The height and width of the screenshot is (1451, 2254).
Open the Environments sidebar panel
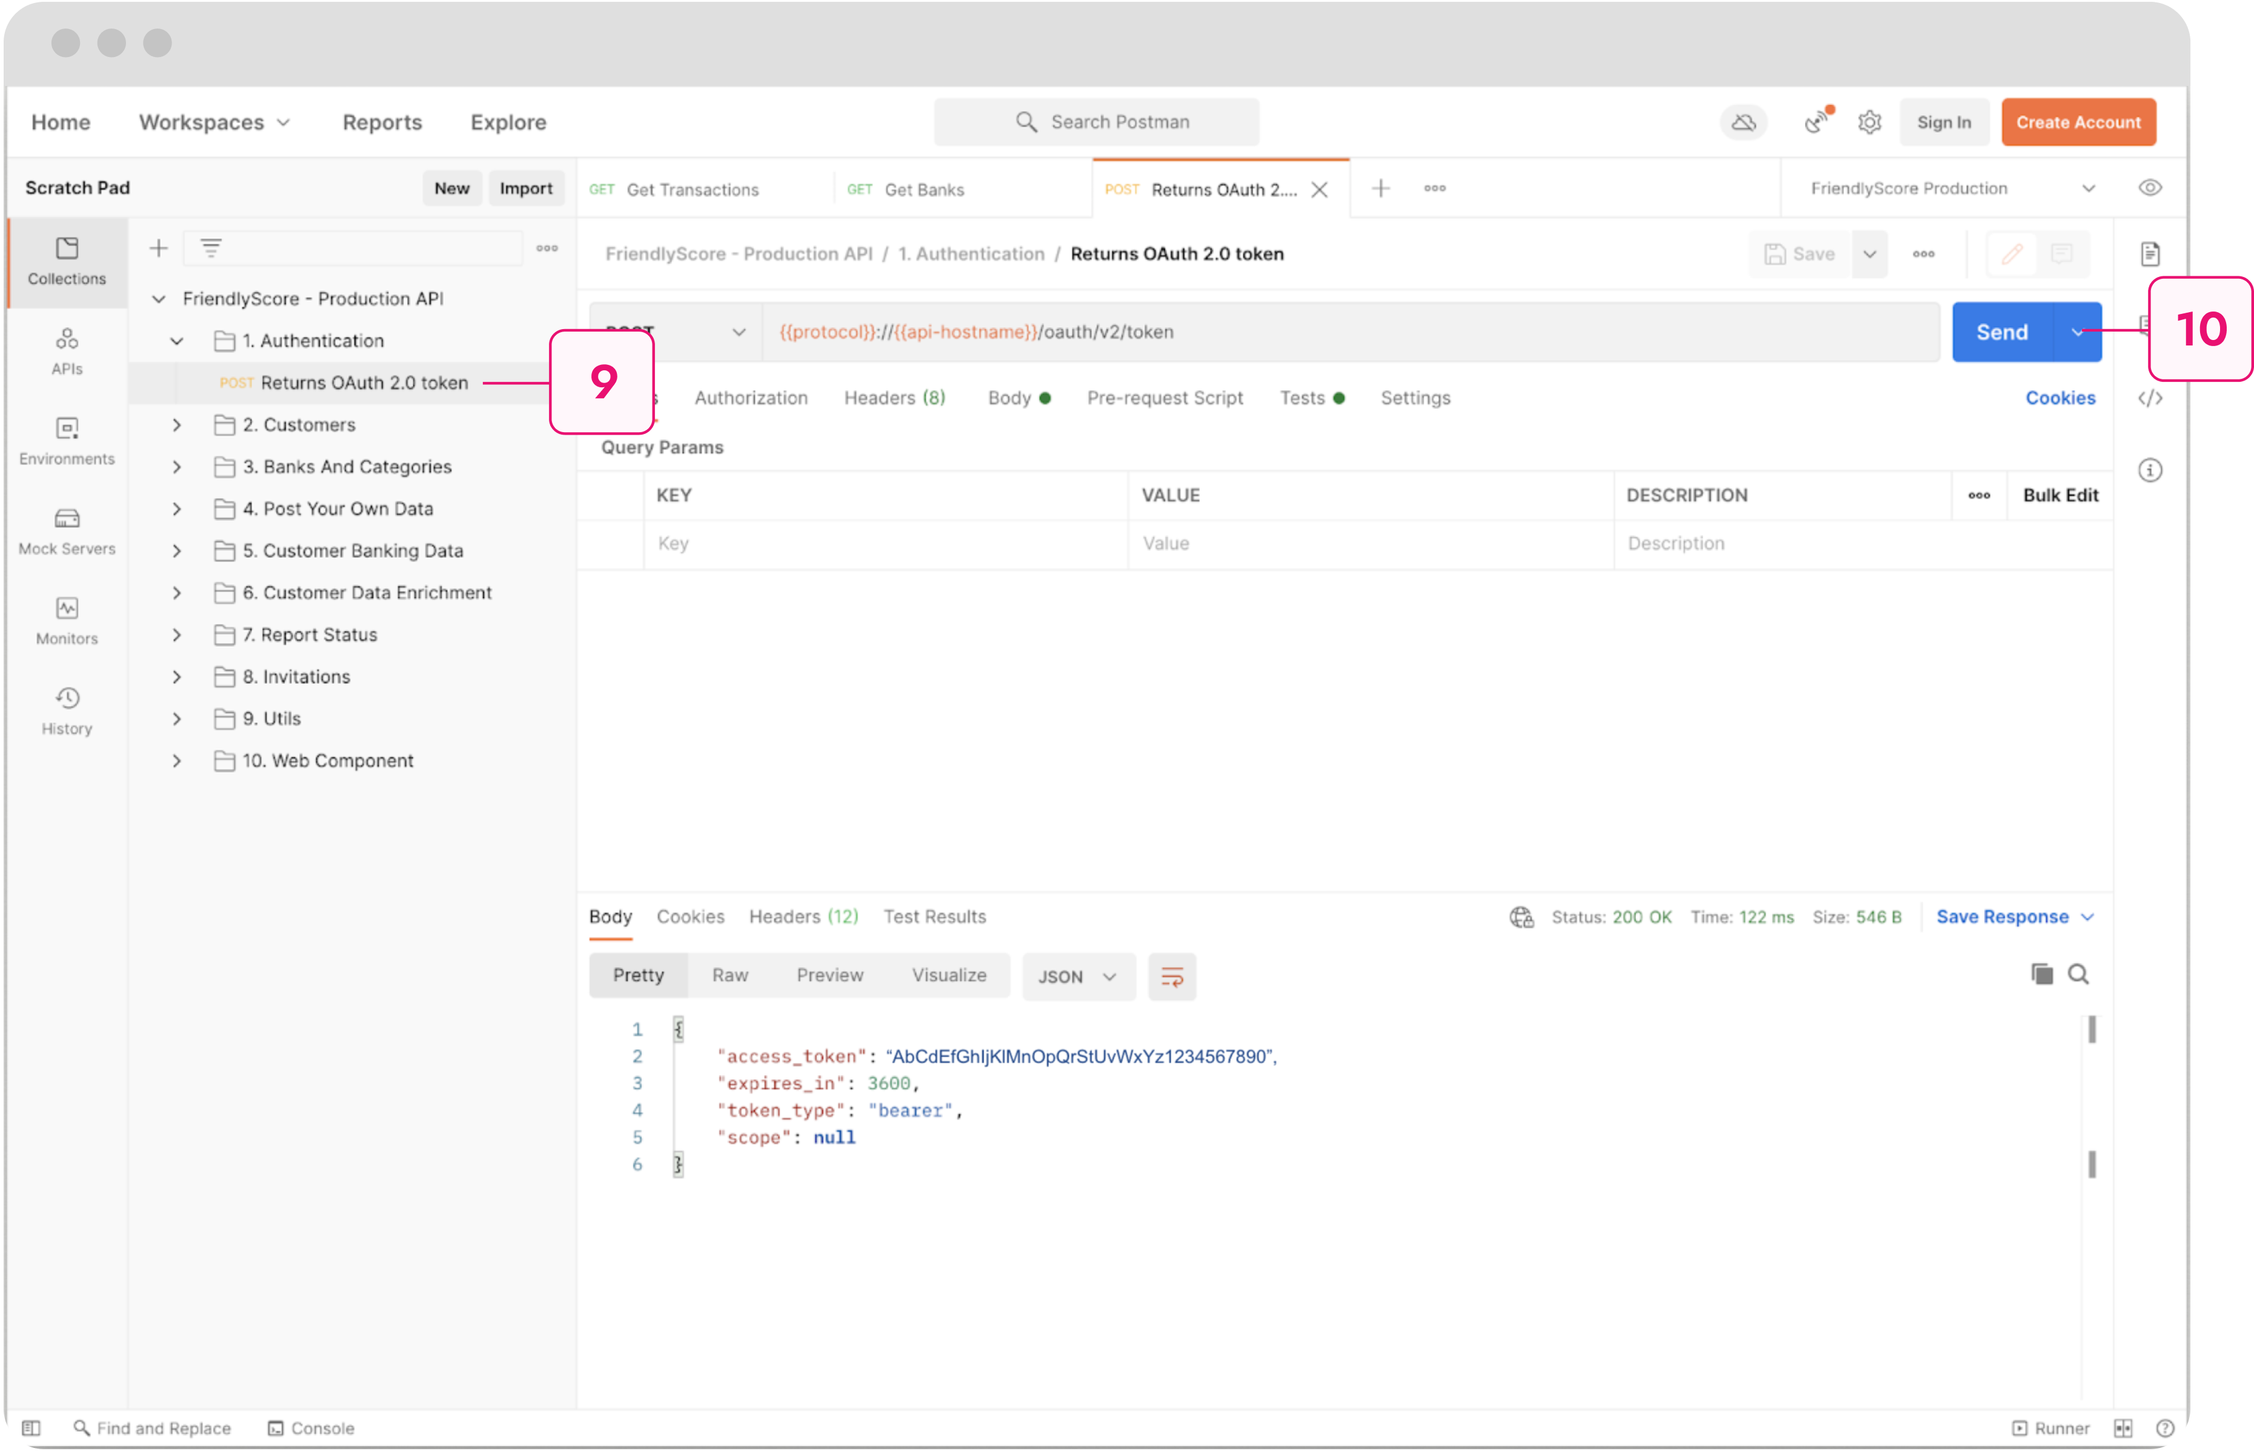tap(67, 442)
